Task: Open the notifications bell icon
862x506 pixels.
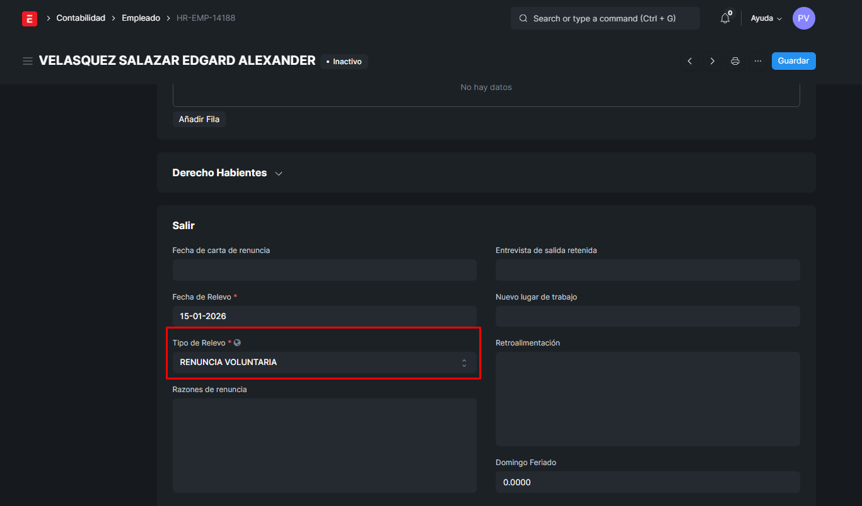Action: (x=725, y=18)
